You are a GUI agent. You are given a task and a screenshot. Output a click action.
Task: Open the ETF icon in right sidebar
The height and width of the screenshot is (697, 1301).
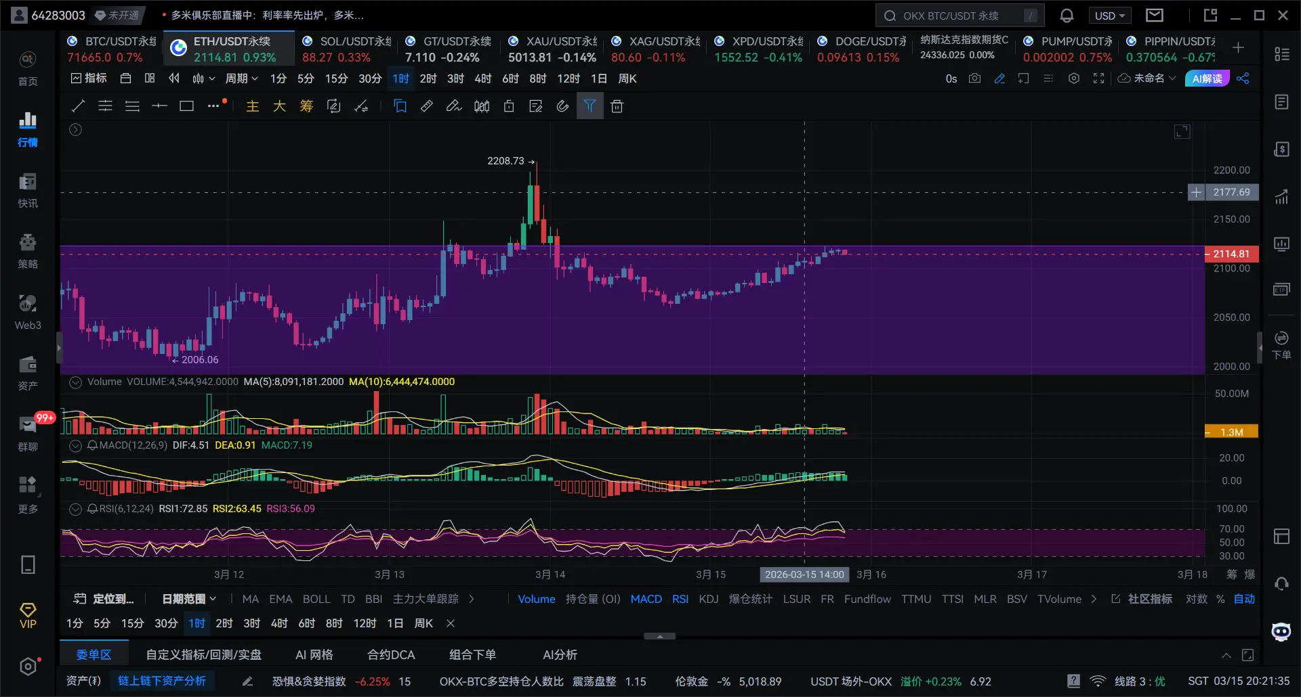pyautogui.click(x=1281, y=290)
